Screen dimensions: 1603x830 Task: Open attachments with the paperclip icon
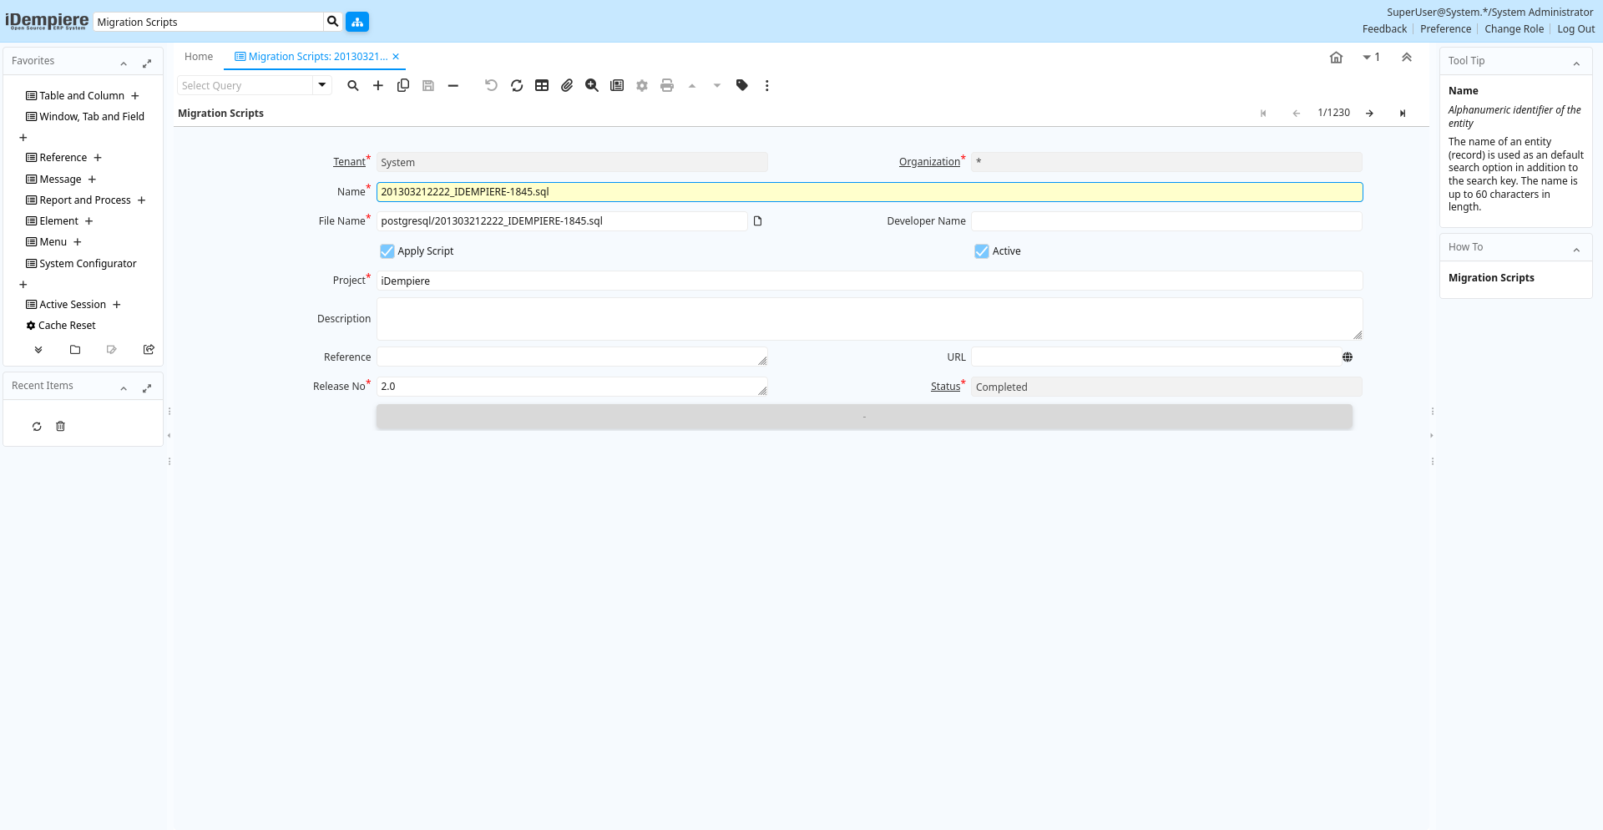click(567, 85)
